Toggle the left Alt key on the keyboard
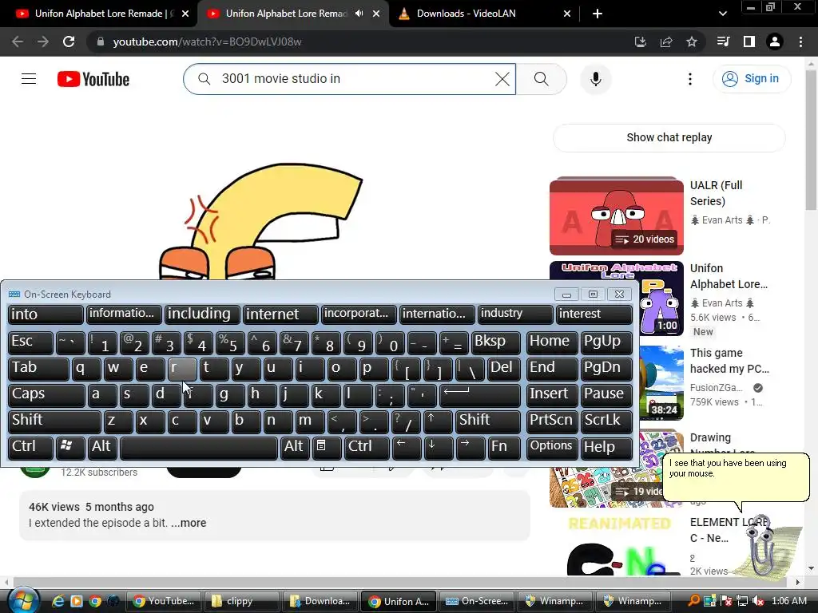The height and width of the screenshot is (613, 818). 102,447
